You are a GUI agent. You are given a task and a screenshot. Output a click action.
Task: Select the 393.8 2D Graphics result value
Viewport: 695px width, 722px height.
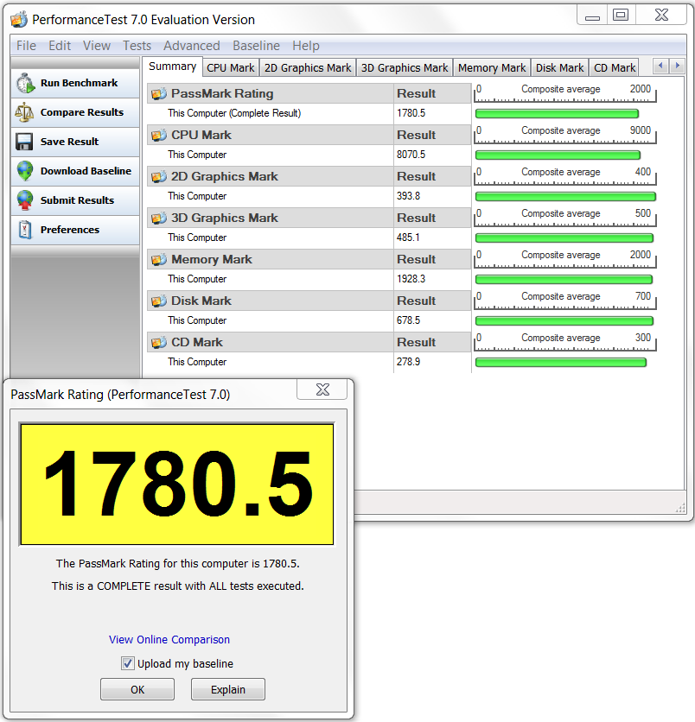[408, 196]
